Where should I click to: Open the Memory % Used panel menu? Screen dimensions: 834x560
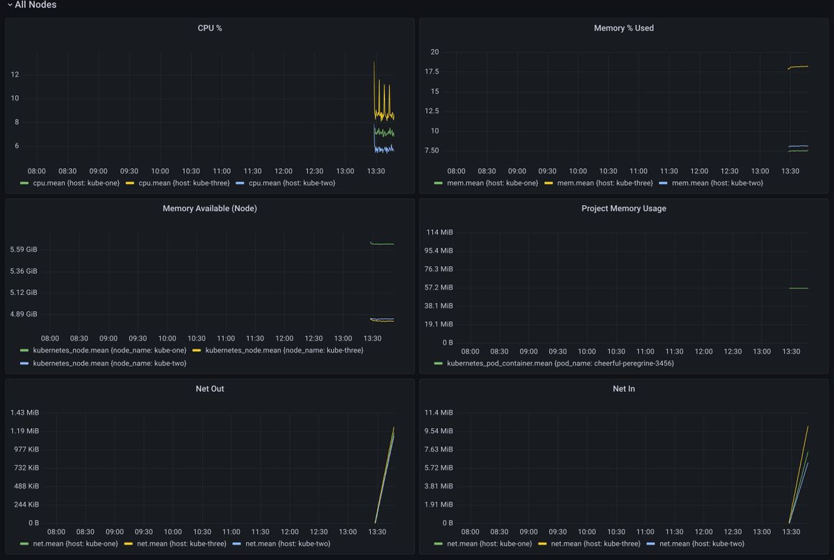(623, 28)
